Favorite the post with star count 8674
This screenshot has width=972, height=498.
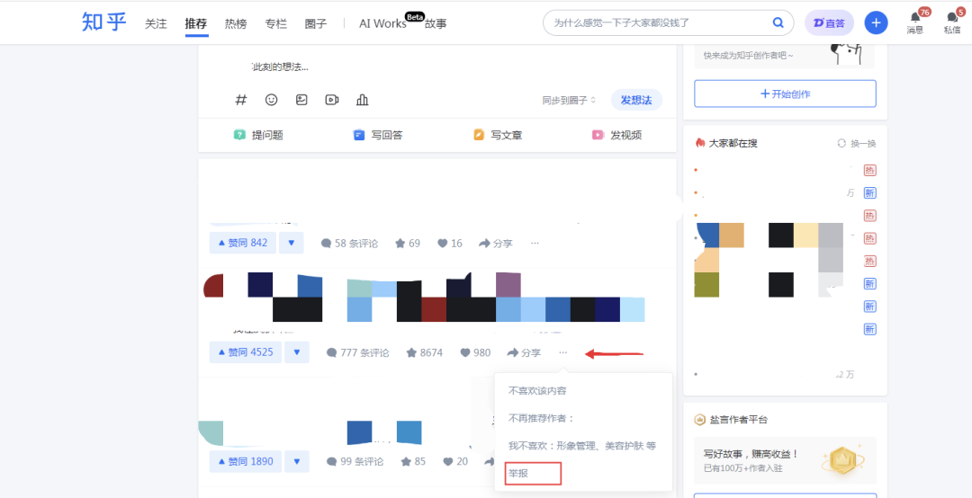[425, 353]
